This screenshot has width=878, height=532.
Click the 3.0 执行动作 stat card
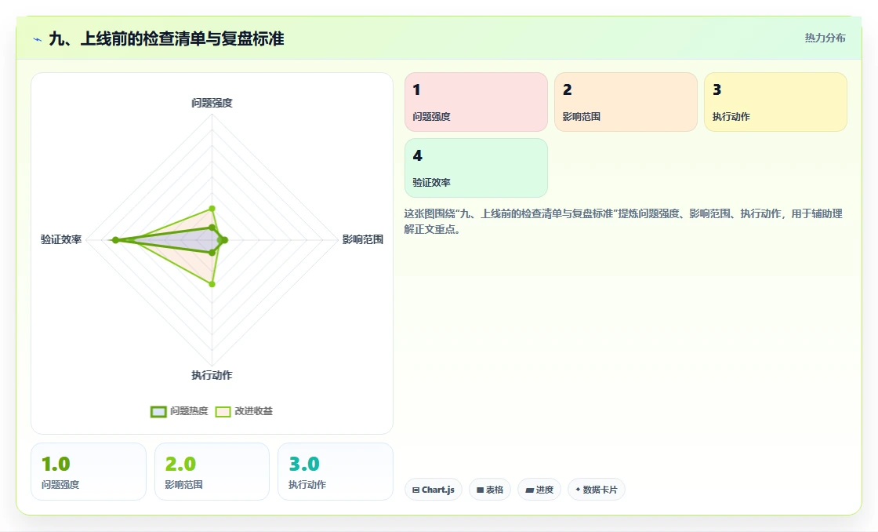tap(336, 472)
